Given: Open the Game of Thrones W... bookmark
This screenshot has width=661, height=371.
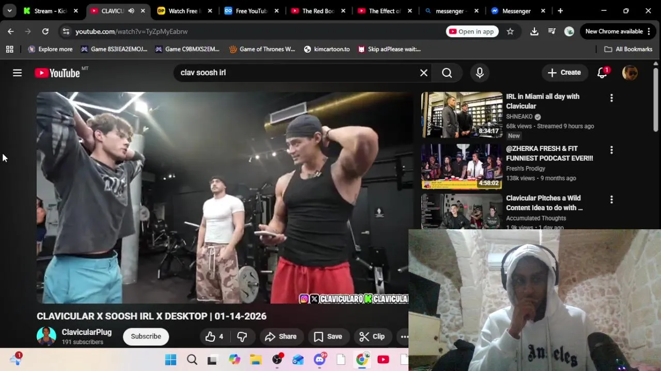Looking at the screenshot, I should pos(262,49).
